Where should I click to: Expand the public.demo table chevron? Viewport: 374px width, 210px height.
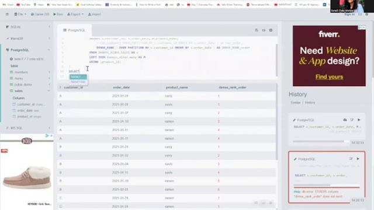click(x=49, y=84)
